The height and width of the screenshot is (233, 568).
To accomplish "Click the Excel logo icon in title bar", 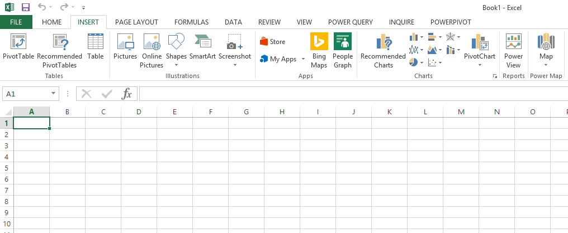I will tap(10, 7).
